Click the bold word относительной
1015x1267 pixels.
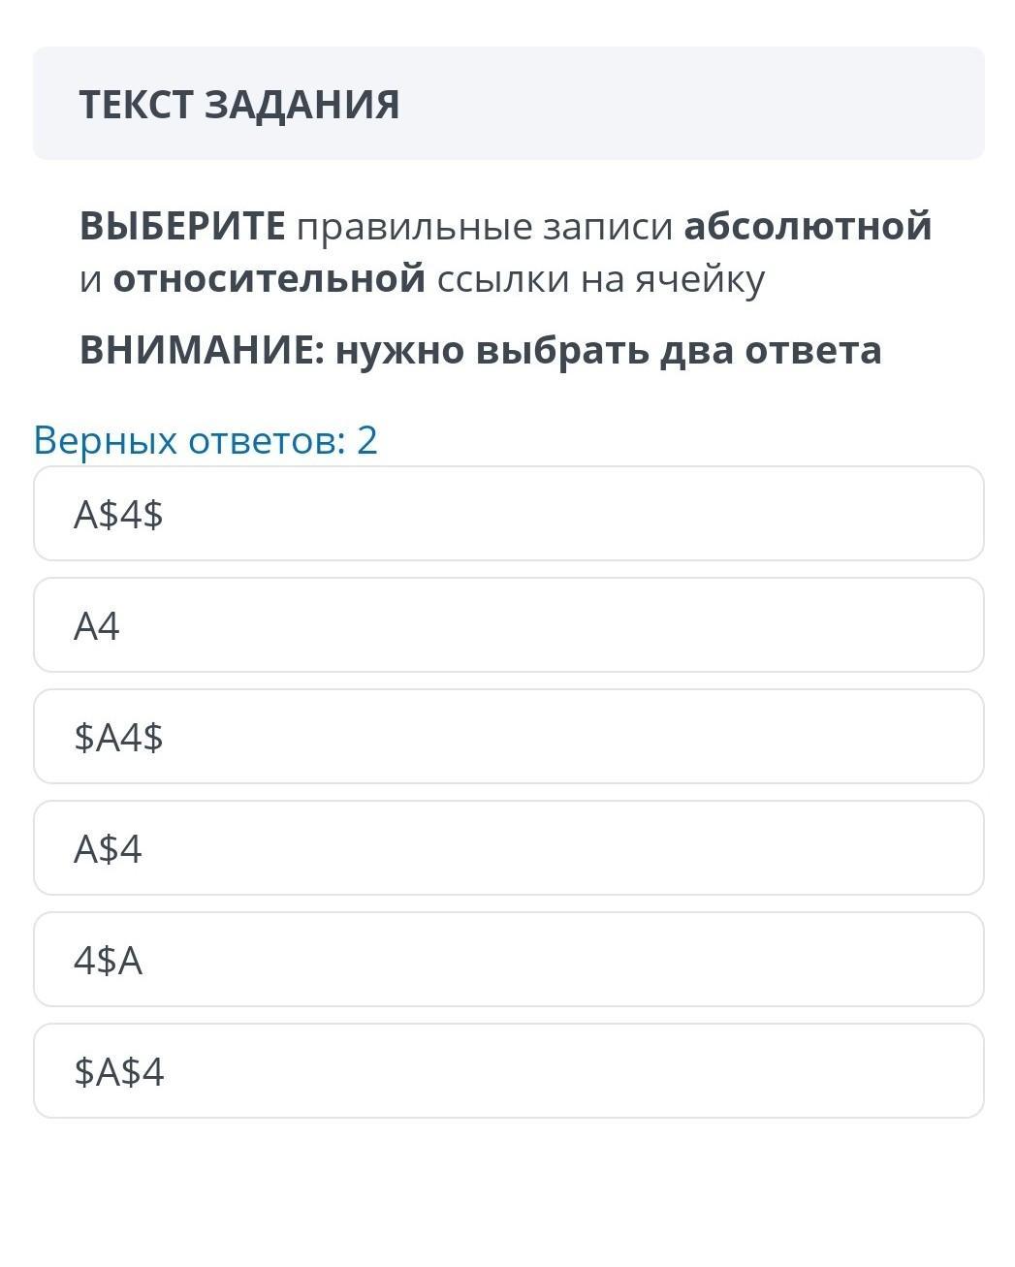[x=269, y=279]
